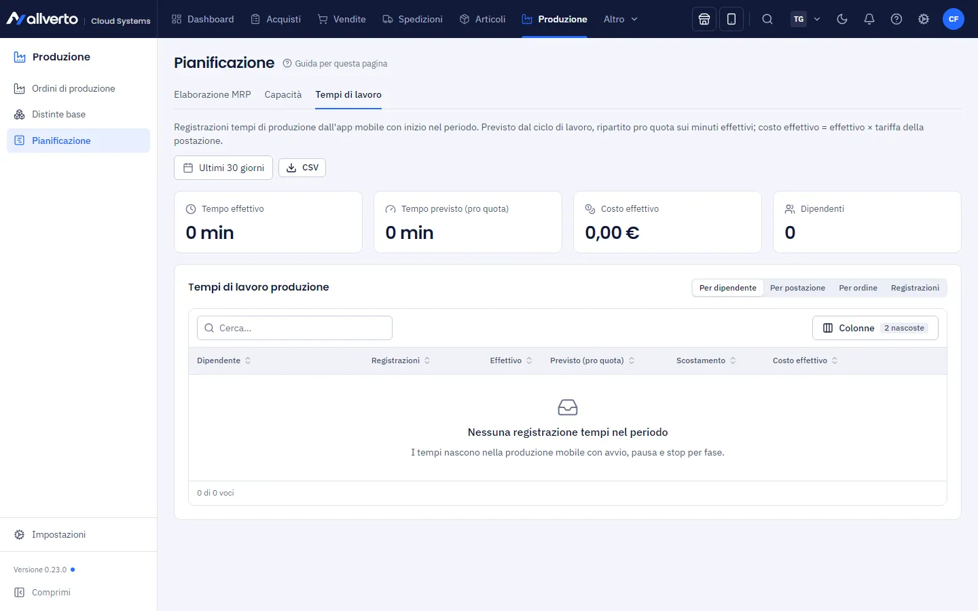Open the Acquisti menu
This screenshot has width=978, height=611.
[x=276, y=19]
